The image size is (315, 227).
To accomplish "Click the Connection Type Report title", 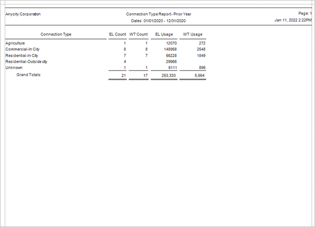I will (x=158, y=14).
